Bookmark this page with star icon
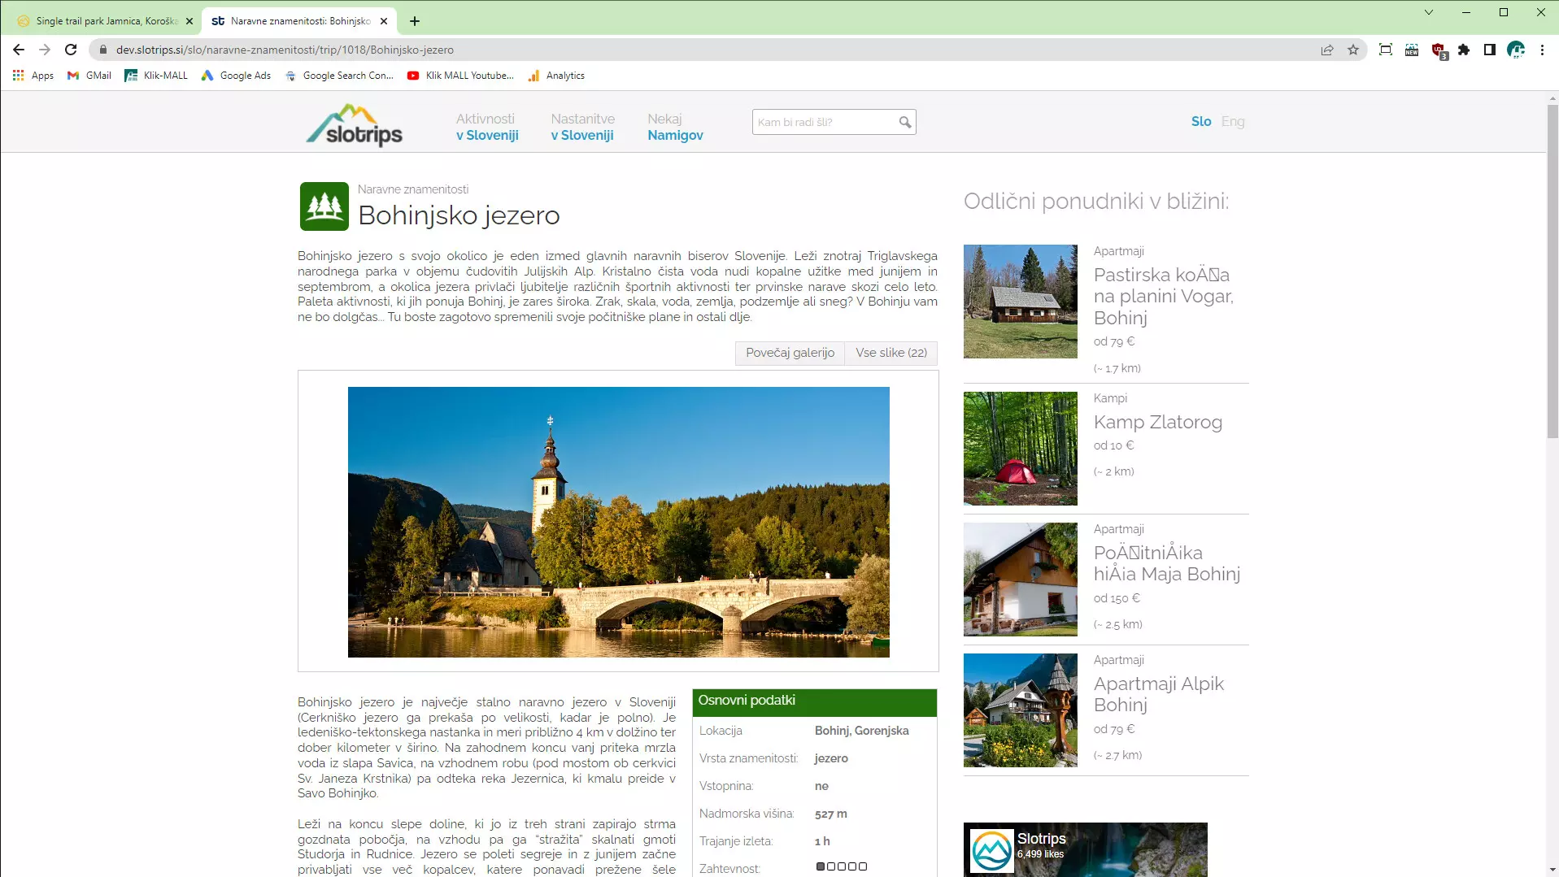Image resolution: width=1559 pixels, height=877 pixels. [1353, 50]
